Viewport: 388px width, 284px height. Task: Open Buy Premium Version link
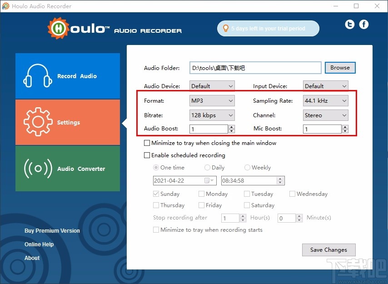point(52,231)
